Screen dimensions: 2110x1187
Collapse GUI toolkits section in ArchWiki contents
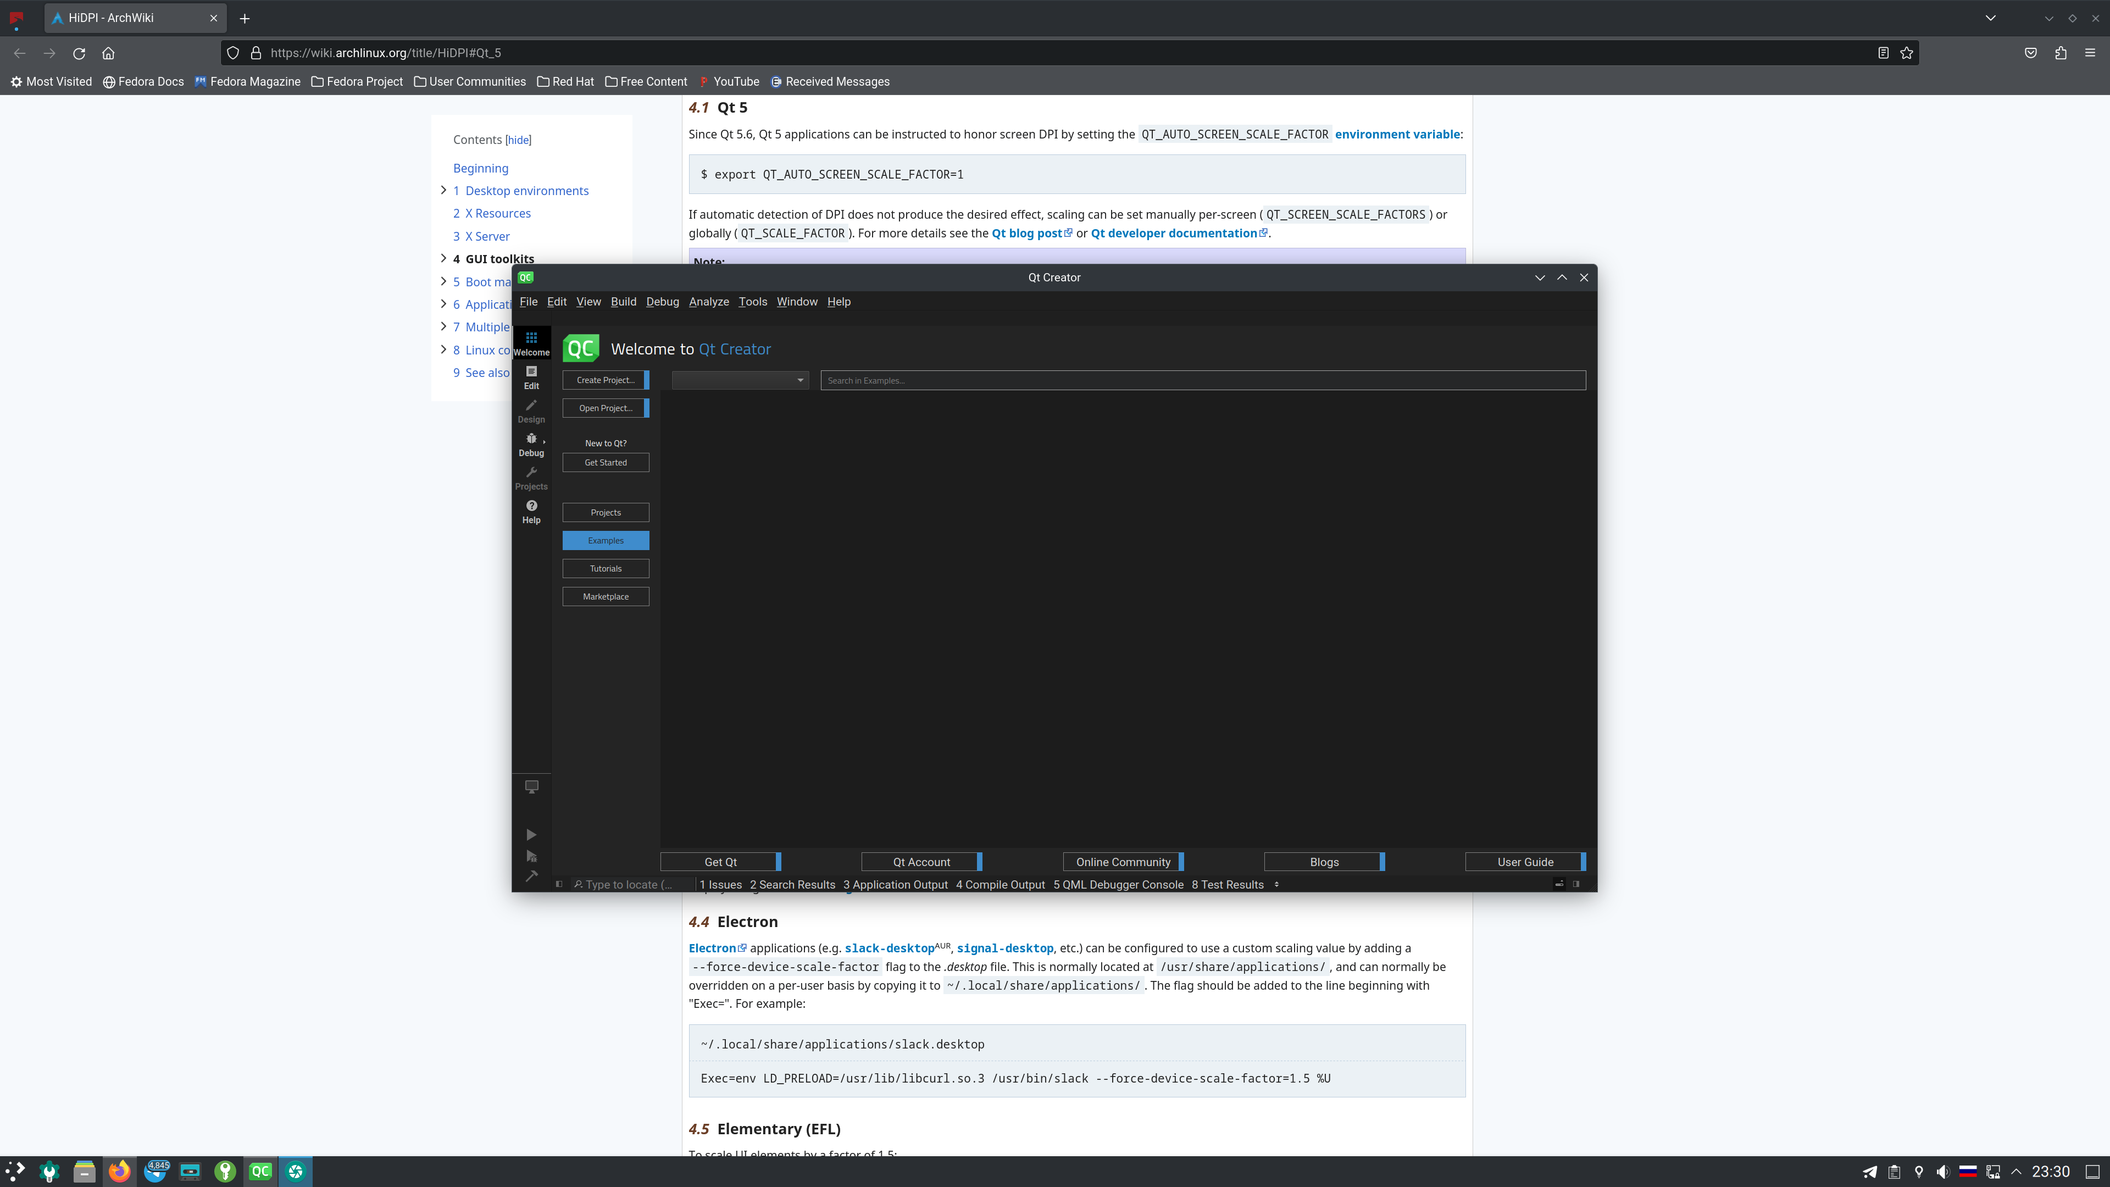[443, 258]
